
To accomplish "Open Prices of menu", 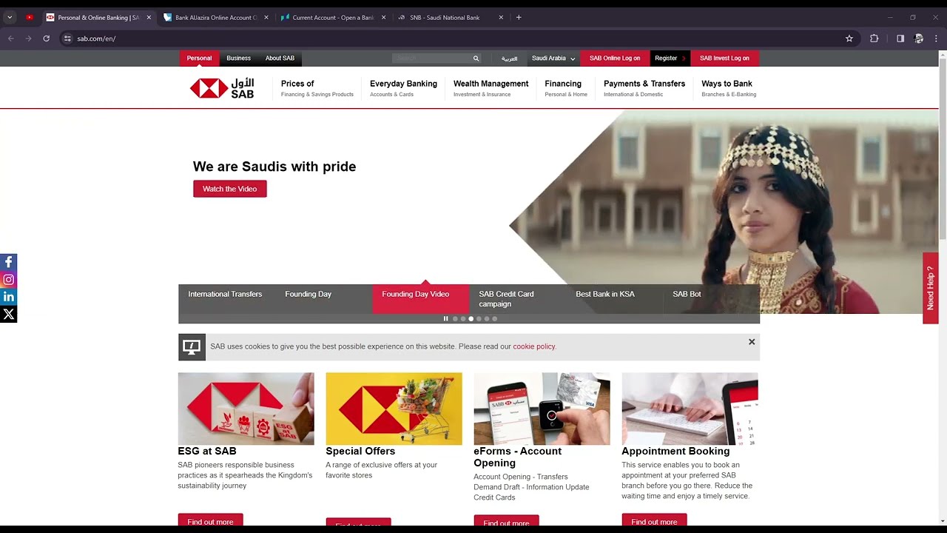I will (x=317, y=88).
